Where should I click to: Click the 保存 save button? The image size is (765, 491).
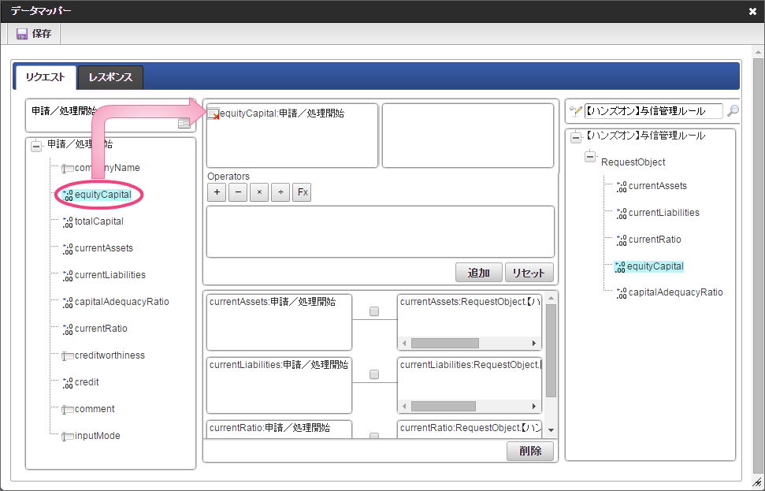(x=34, y=34)
